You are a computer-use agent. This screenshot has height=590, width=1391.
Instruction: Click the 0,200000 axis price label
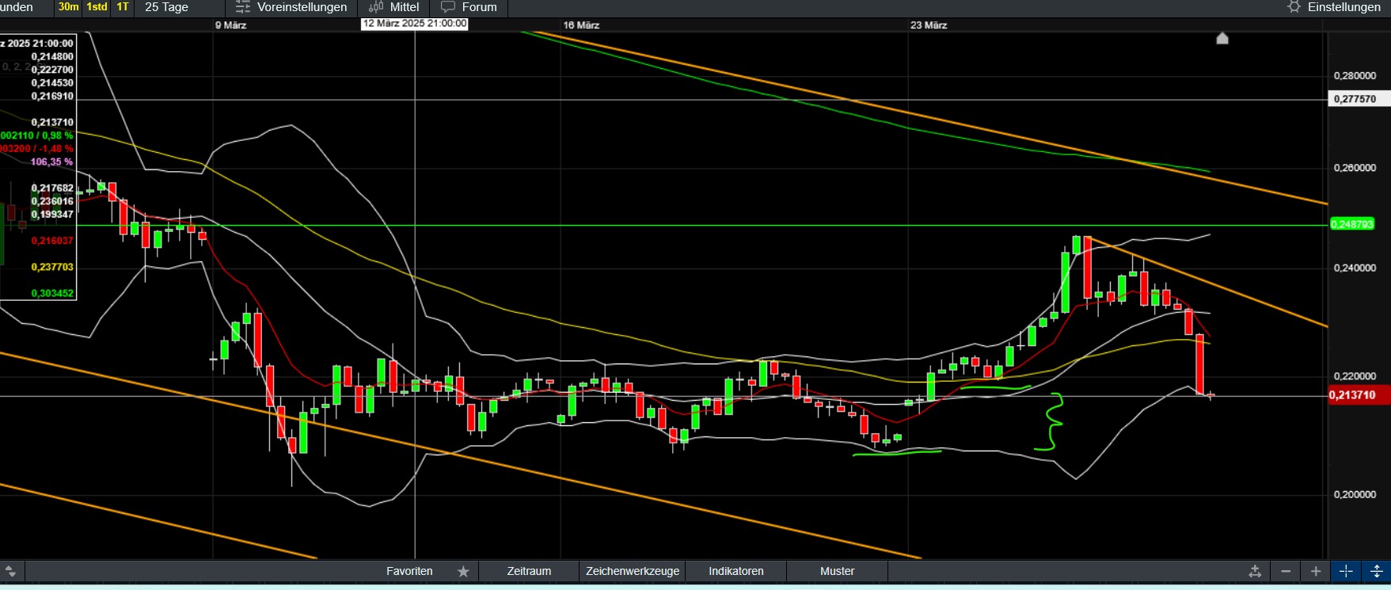(1355, 495)
